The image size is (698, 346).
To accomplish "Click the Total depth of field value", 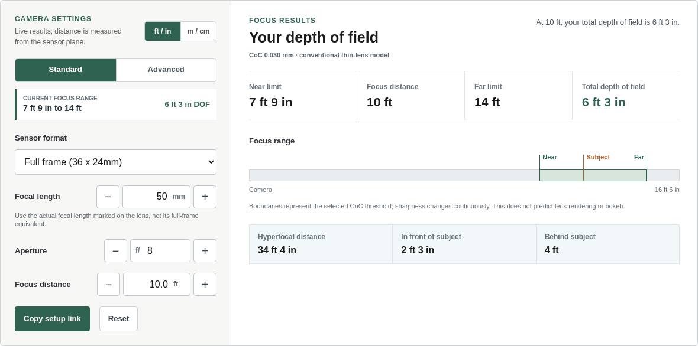I will click(x=603, y=102).
